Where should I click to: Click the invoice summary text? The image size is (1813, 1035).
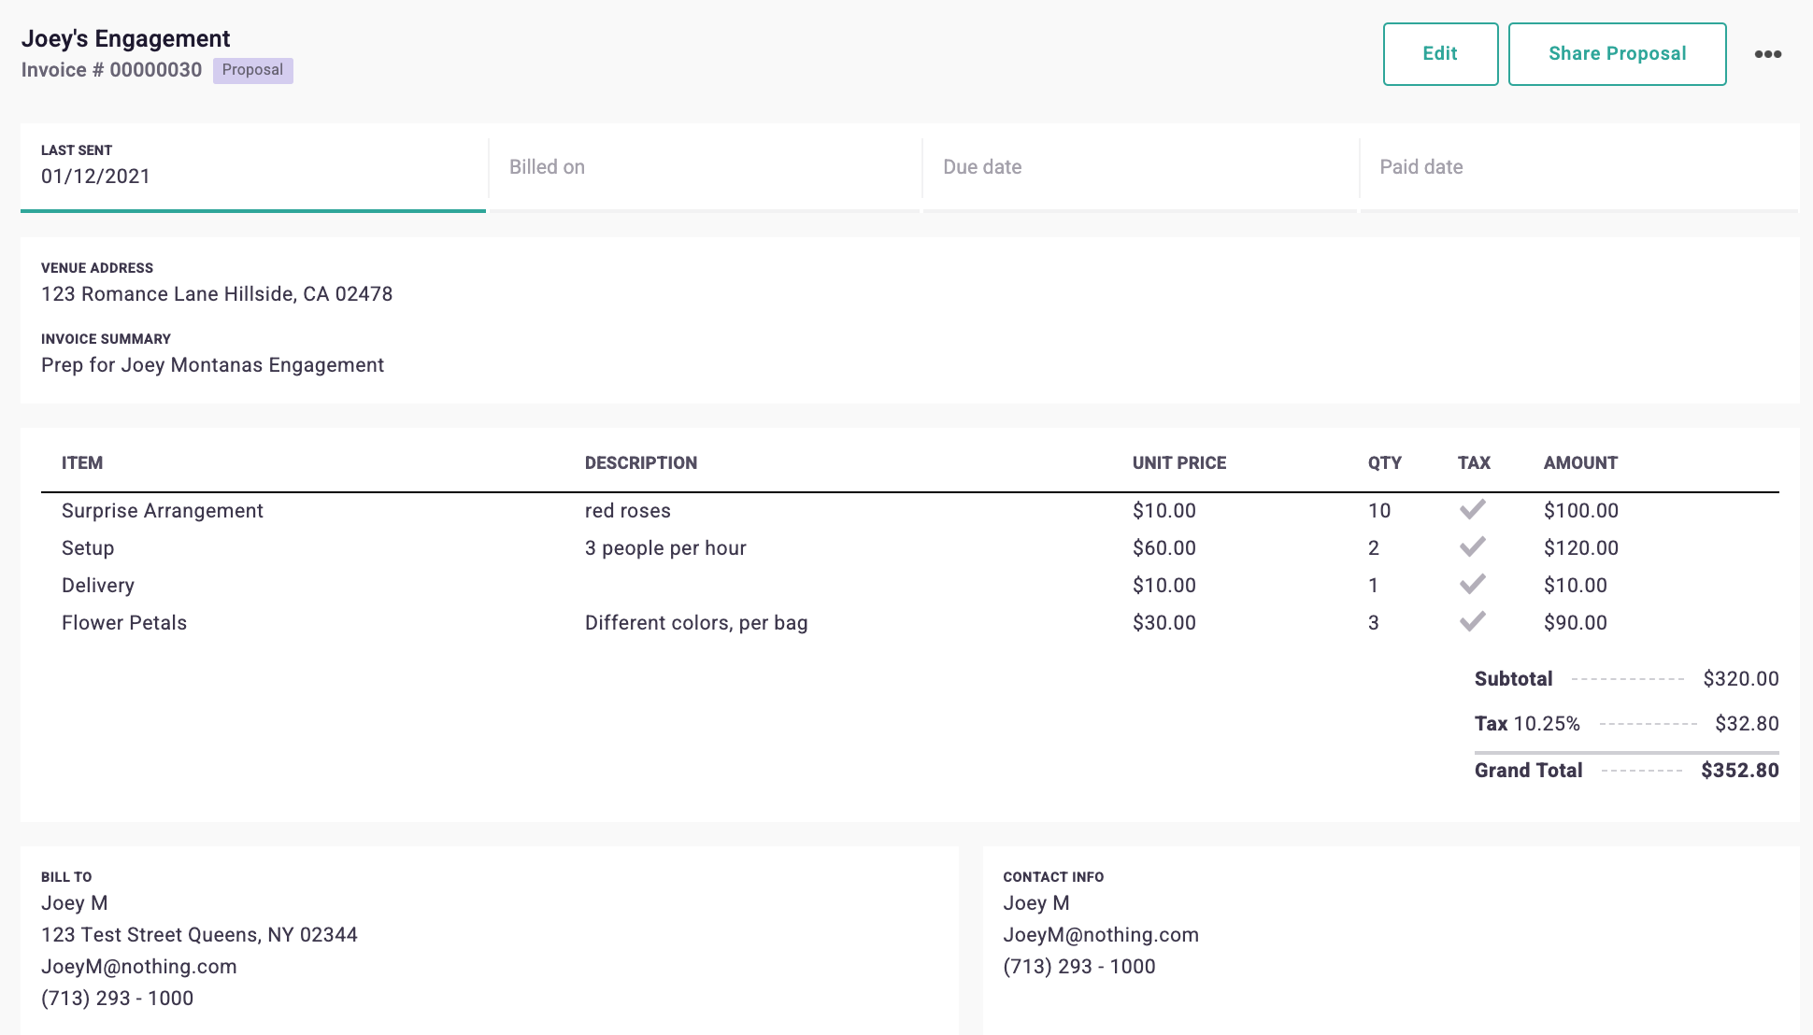[213, 365]
